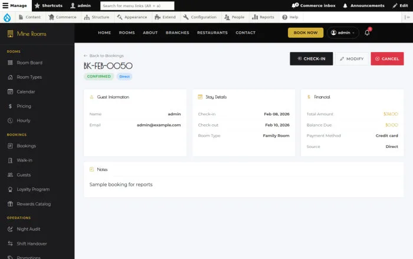Open Announcements bell in toolbar

pos(364,5)
